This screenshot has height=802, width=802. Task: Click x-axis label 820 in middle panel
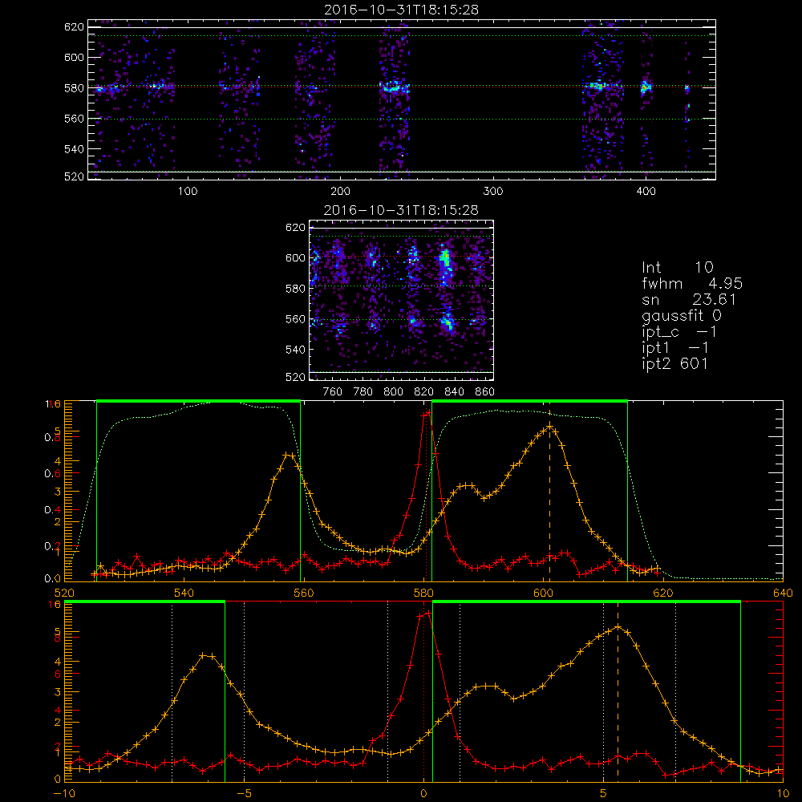[424, 392]
